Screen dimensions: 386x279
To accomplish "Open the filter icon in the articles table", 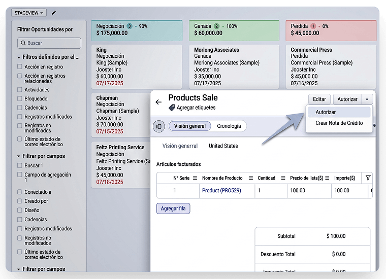I will pos(368,178).
